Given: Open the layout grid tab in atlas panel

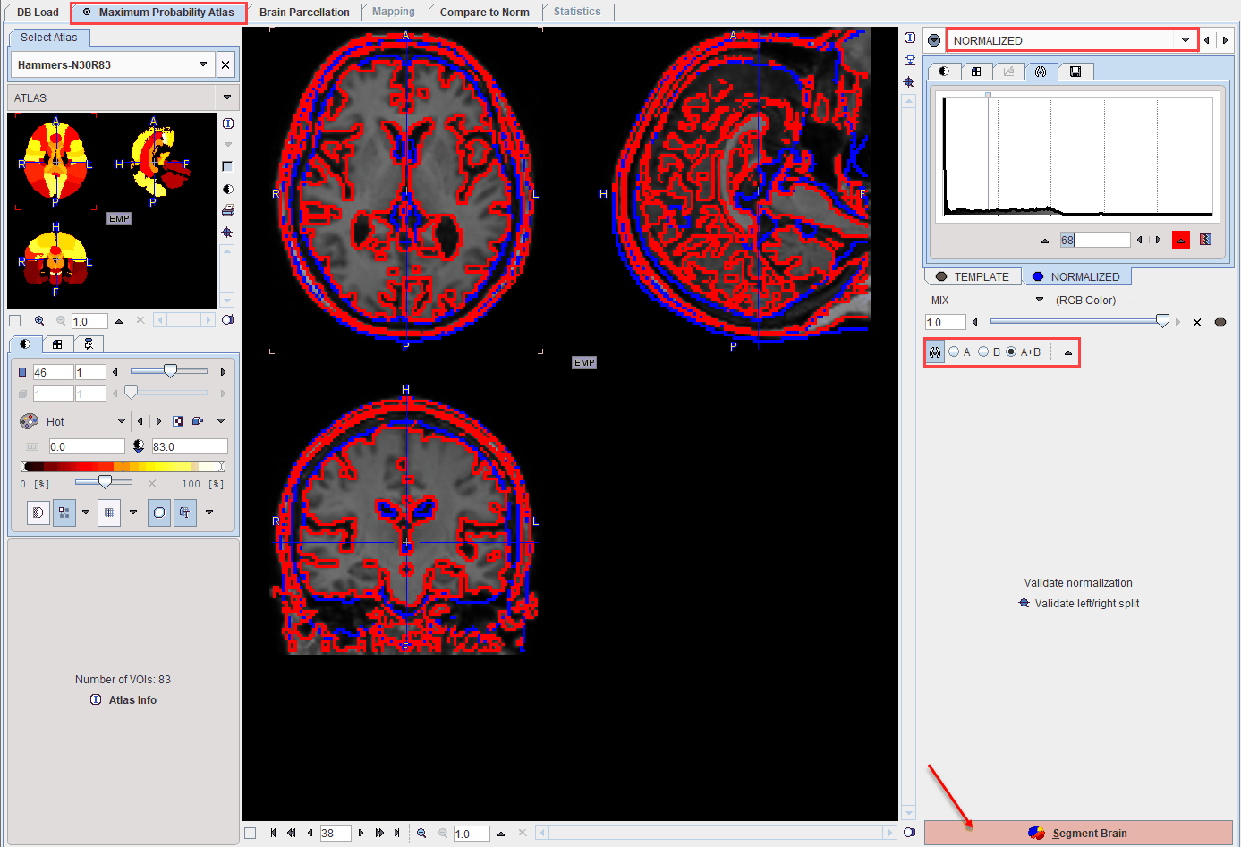Looking at the screenshot, I should [x=57, y=343].
